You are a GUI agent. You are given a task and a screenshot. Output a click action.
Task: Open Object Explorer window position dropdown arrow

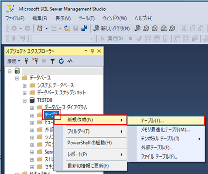pos(86,51)
